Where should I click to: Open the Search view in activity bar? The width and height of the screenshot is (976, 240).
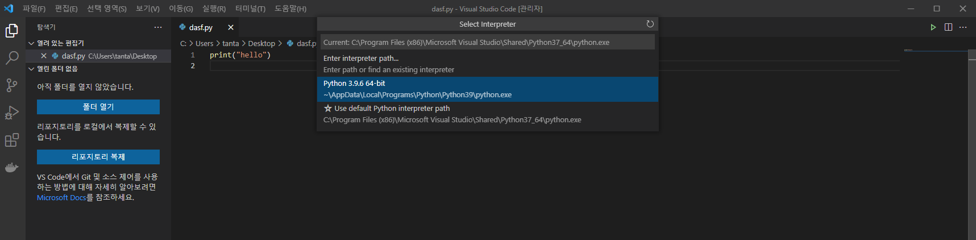pyautogui.click(x=12, y=58)
